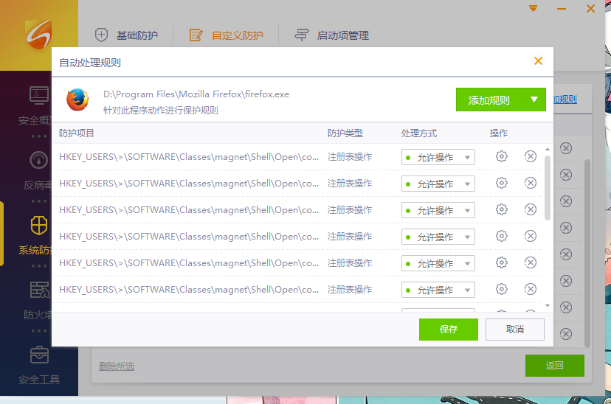Delete the fifth rule in the dialog list
Viewport: 611px width, 404px height.
[531, 262]
